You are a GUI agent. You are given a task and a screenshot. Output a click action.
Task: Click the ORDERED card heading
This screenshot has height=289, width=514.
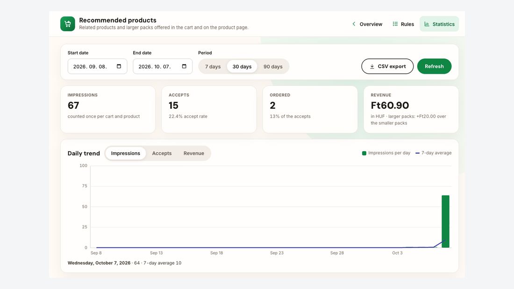280,95
